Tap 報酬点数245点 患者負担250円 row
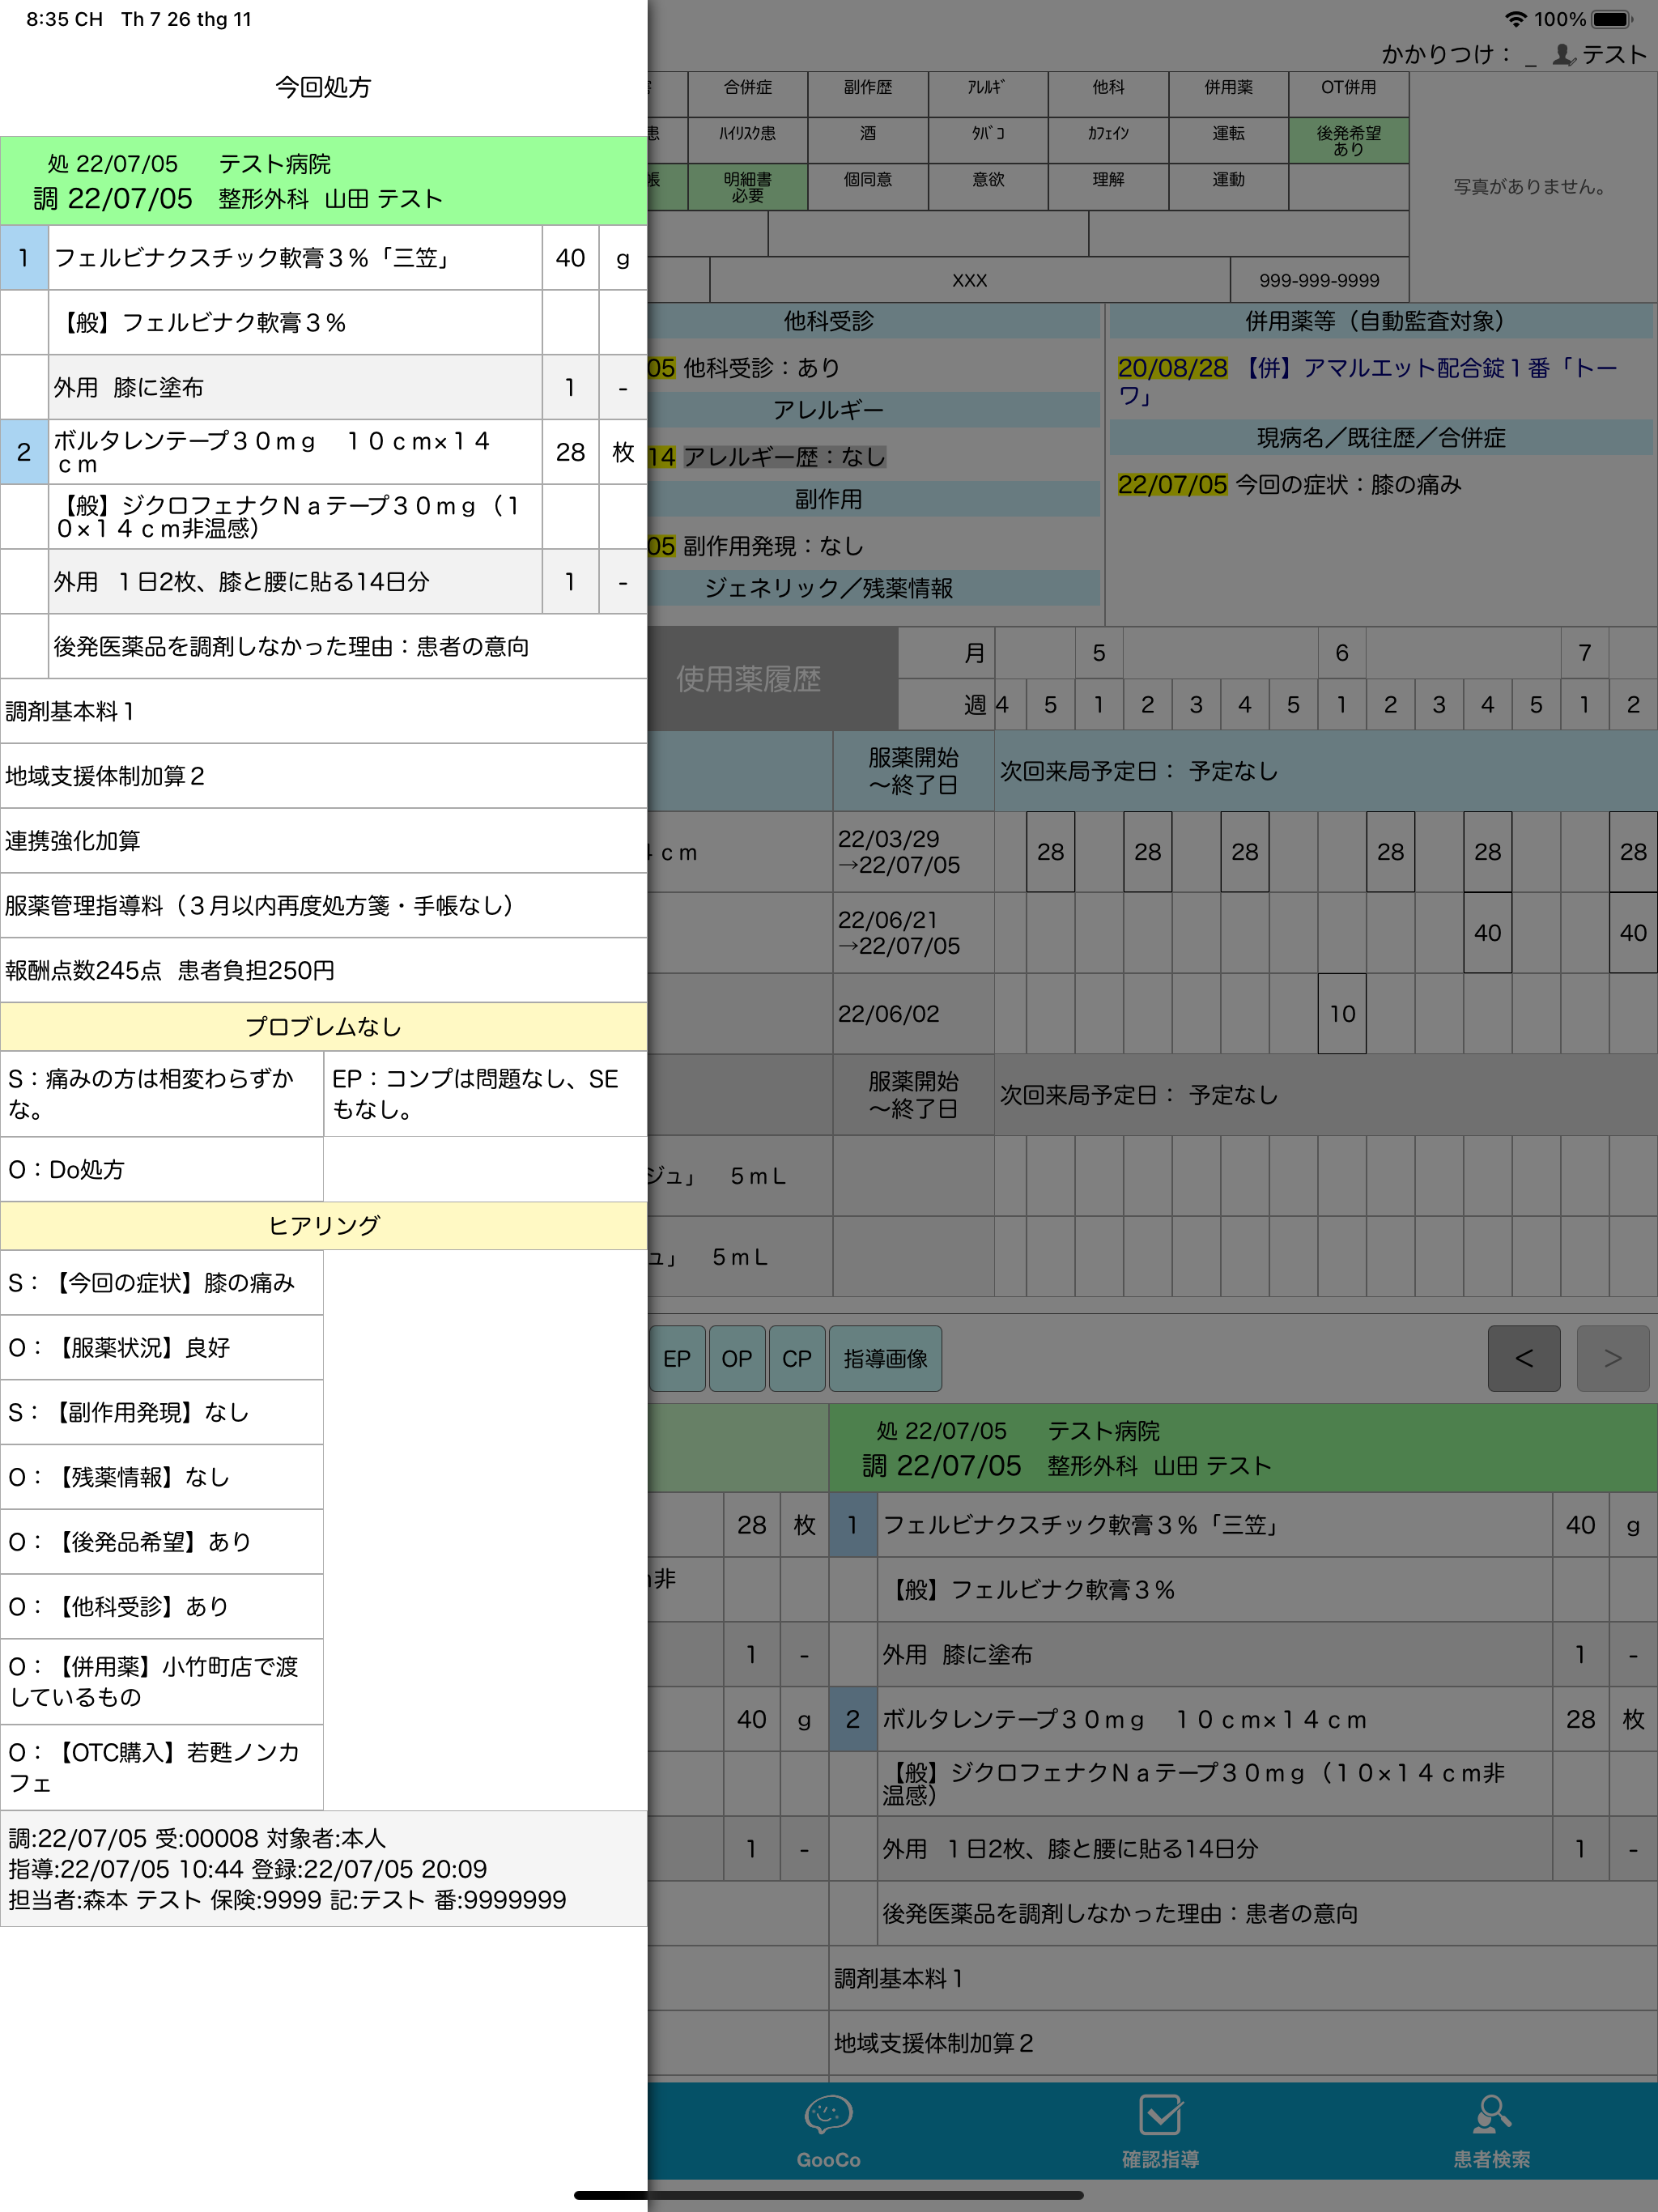 click(323, 971)
